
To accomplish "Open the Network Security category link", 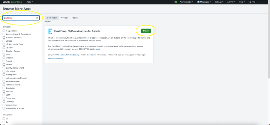I will tap(73, 55).
